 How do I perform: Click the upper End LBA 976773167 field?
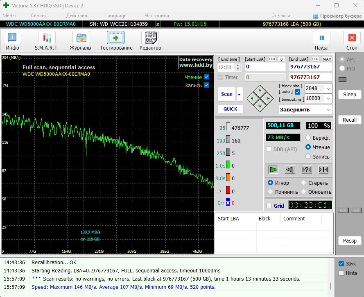click(x=311, y=67)
